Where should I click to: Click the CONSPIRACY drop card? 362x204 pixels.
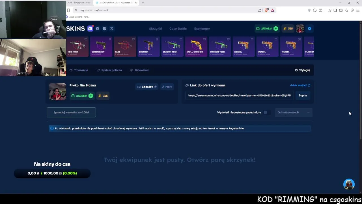101,47
